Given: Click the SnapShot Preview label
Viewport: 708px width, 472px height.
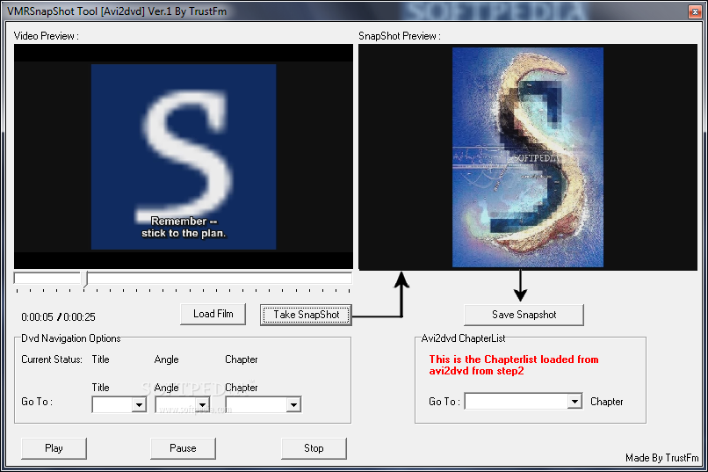Looking at the screenshot, I should pos(399,36).
